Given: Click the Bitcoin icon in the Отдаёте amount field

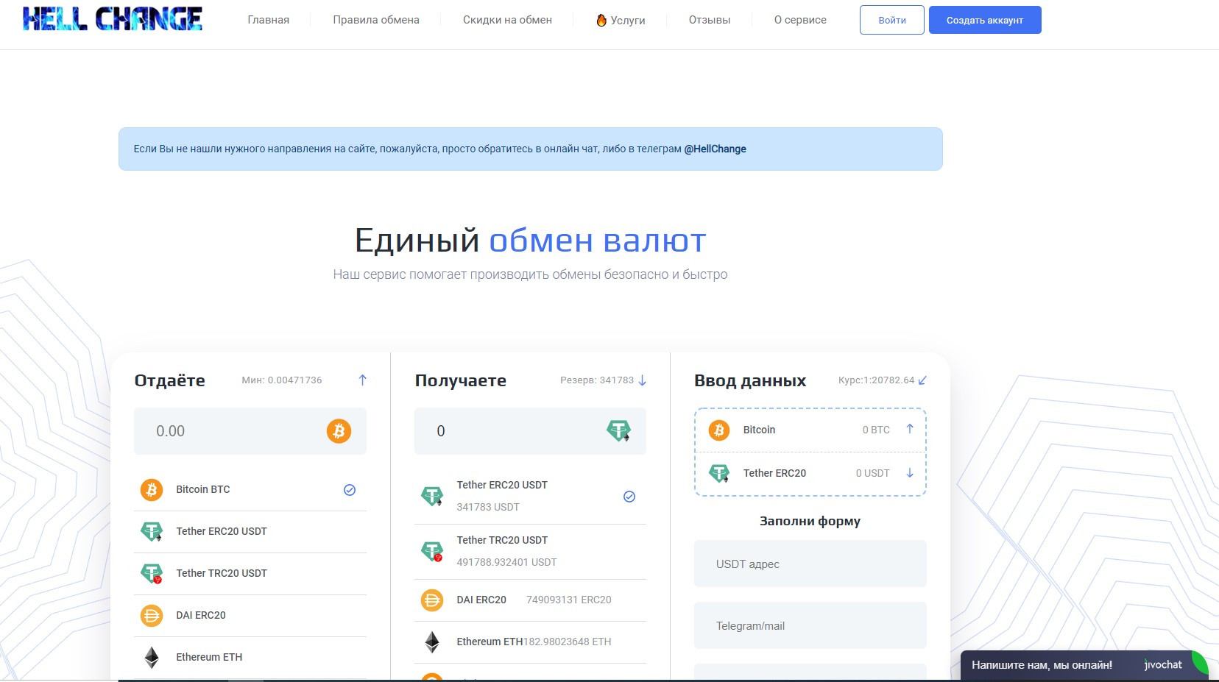Looking at the screenshot, I should pos(339,431).
